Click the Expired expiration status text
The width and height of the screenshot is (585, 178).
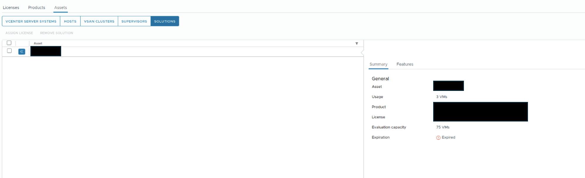[x=448, y=138]
